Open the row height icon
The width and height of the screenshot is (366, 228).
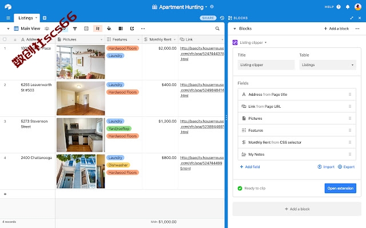(x=121, y=28)
